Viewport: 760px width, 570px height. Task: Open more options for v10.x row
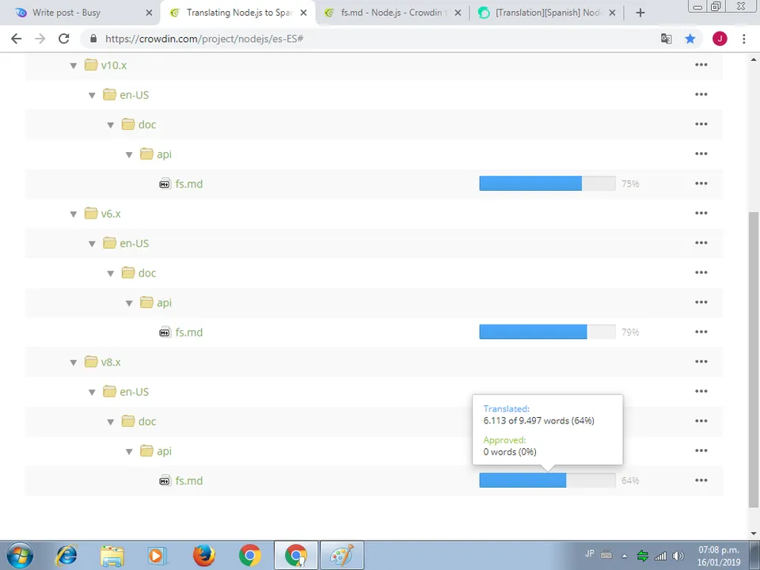[701, 64]
